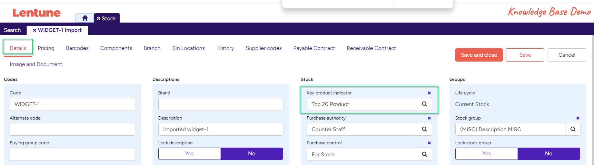Click into the Brand field

pyautogui.click(x=221, y=104)
